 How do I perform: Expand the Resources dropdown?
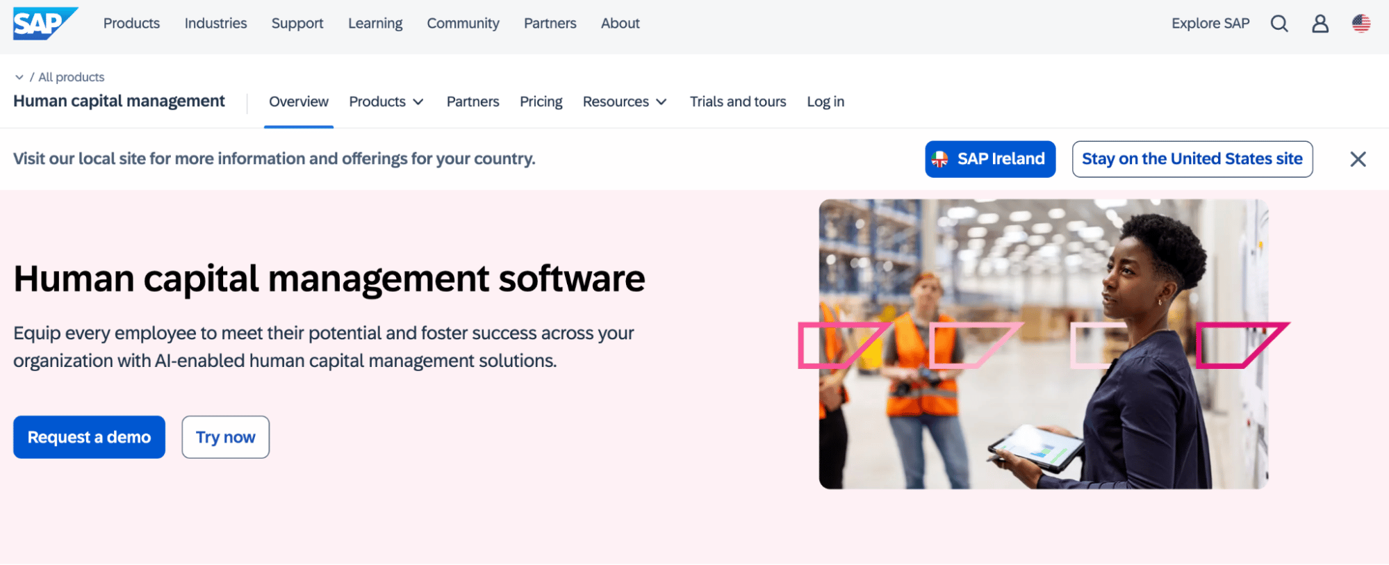(625, 101)
